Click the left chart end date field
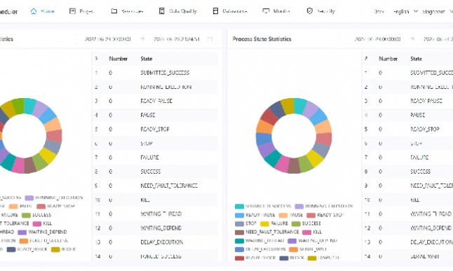This screenshot has height=271, width=453. pos(177,39)
